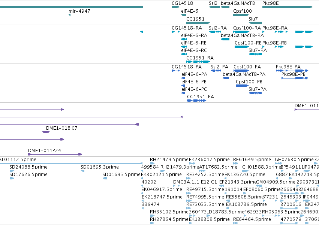This screenshot has height=225, width=319.
Task: Select the Slu7 gene label
Action: coord(253,19)
